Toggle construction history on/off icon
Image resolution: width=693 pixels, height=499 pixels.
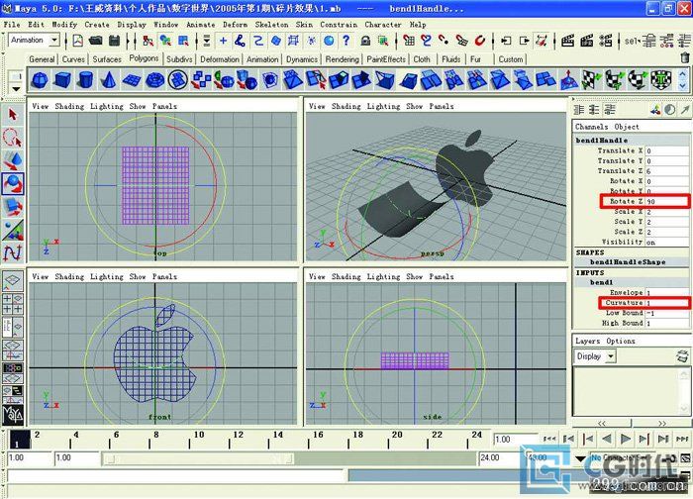542,41
